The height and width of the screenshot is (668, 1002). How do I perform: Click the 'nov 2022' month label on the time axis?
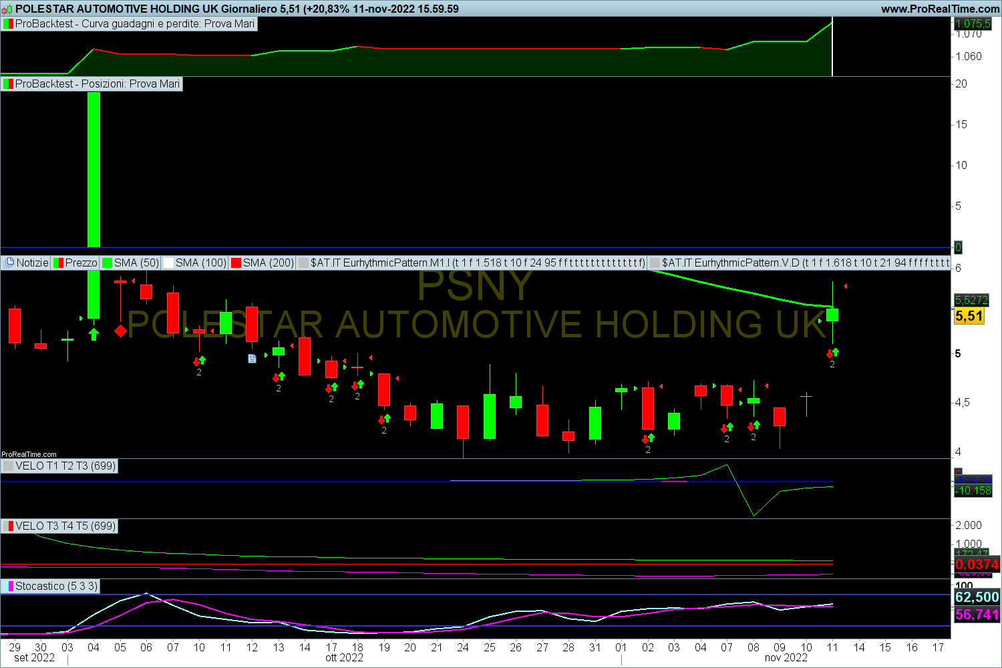click(786, 658)
